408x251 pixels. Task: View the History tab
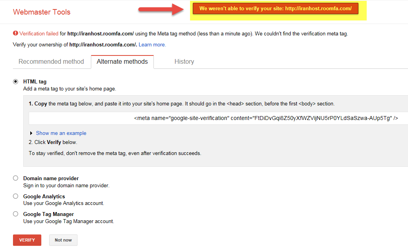[x=184, y=62]
